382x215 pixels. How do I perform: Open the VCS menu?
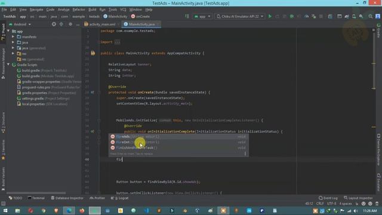pos(123,10)
